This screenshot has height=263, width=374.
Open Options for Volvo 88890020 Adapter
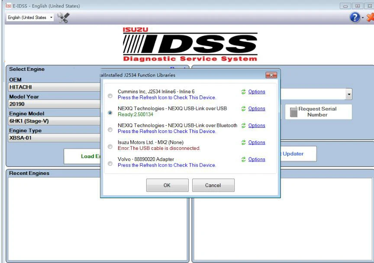[257, 159]
